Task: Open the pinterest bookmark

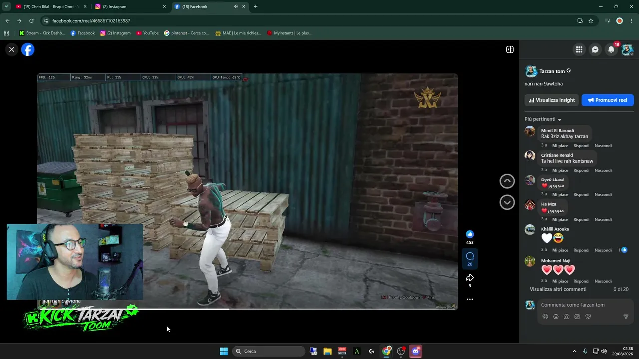Action: [186, 33]
